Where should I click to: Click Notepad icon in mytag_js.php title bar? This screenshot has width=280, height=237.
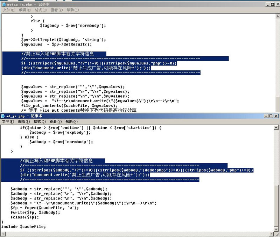4,4
